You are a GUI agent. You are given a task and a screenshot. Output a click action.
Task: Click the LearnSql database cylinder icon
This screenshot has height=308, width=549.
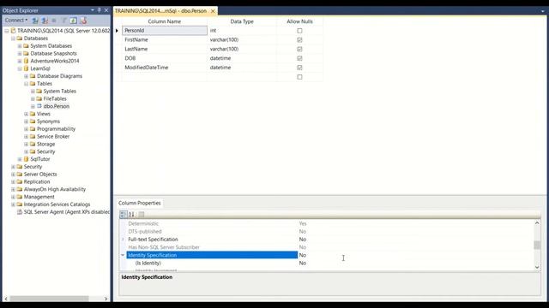coord(26,68)
